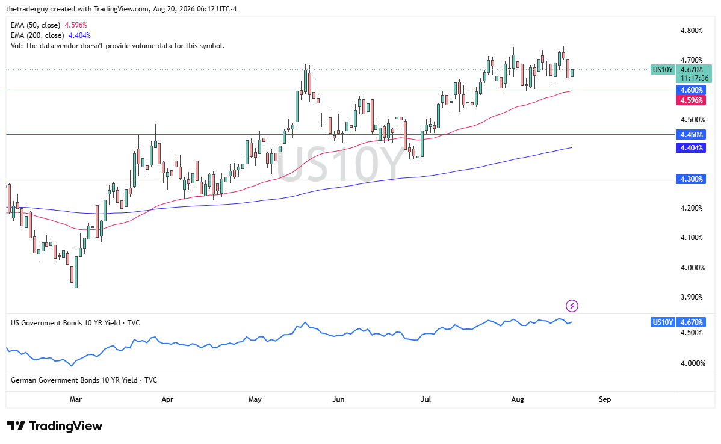Screen dimensions: 721x444
Task: Click the Aug date label
Action: point(518,399)
